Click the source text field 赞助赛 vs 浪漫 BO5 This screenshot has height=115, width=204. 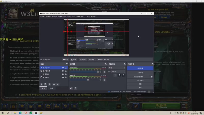click(x=125, y=60)
